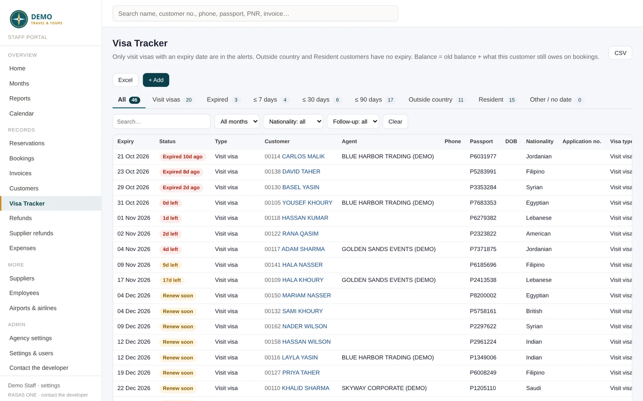Open Supplier refunds in sidebar
The image size is (643, 401).
(x=31, y=233)
